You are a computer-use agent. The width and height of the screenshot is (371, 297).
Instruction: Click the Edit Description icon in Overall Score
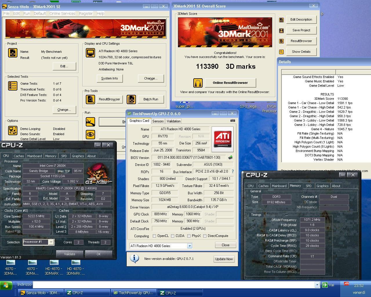pyautogui.click(x=281, y=20)
